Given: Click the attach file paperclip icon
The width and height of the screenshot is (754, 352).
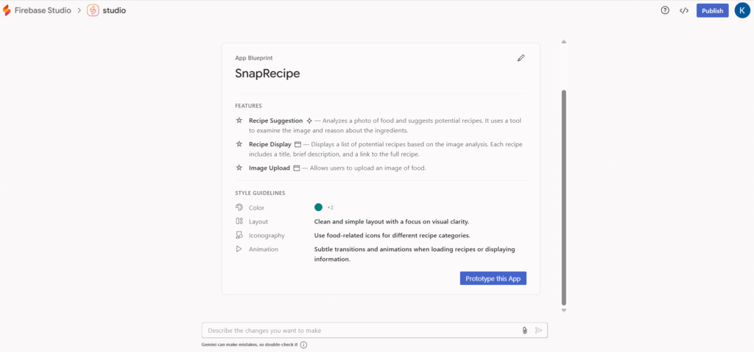Looking at the screenshot, I should coord(524,331).
